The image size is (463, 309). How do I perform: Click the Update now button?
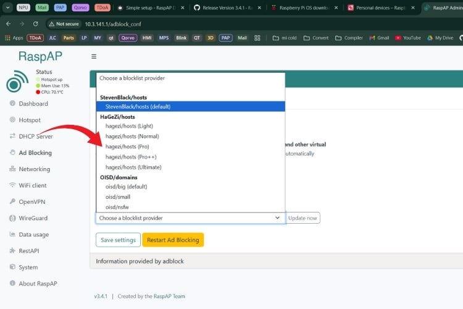tap(303, 218)
